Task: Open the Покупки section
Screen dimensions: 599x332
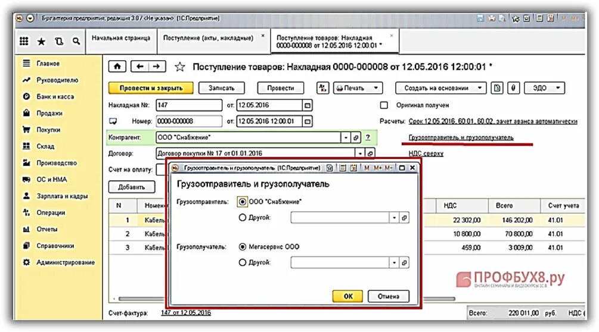Action: 48,130
